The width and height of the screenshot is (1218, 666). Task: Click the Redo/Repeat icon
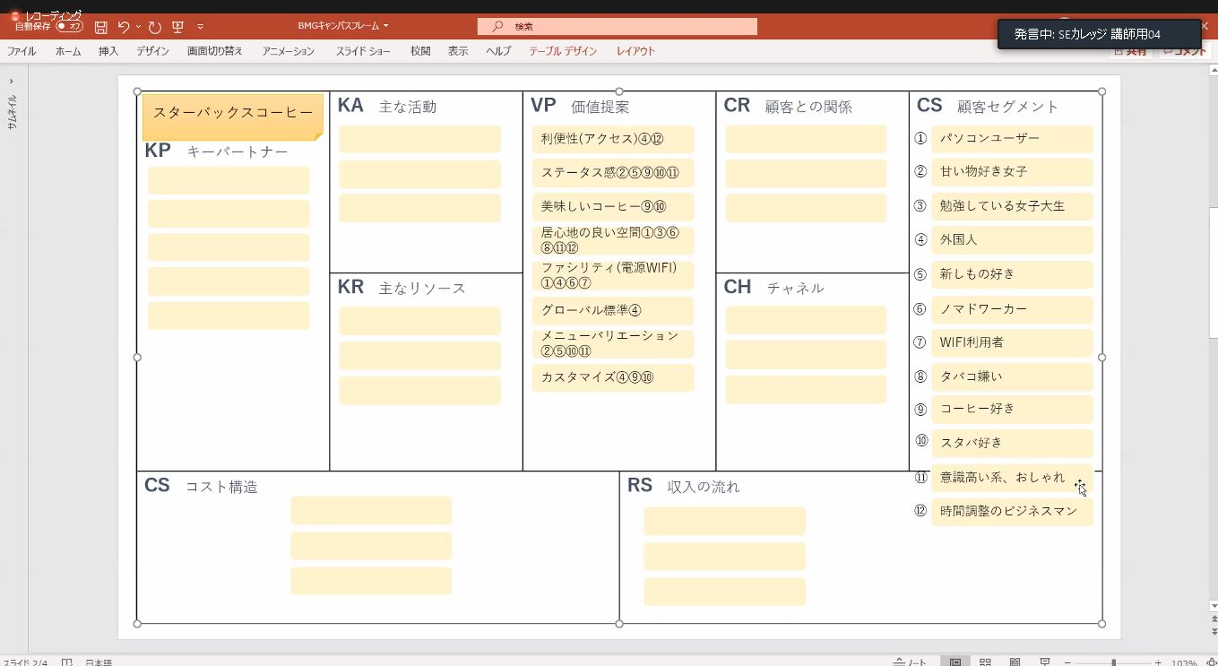pyautogui.click(x=154, y=28)
